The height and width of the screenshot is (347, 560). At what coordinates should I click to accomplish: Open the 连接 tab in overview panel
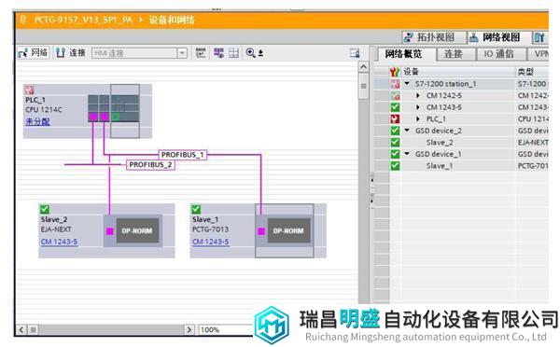click(454, 54)
